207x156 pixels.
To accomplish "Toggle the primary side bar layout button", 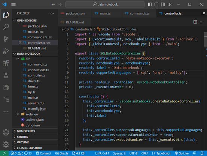I will [150, 4].
